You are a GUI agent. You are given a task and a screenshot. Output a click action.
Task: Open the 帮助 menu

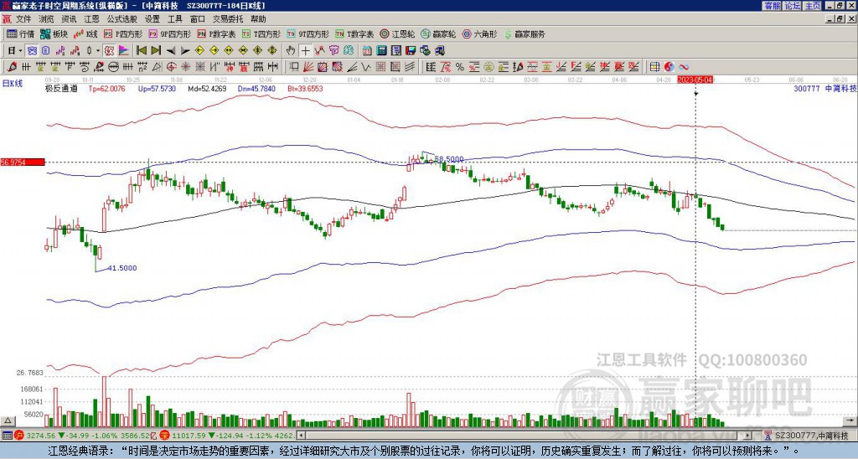pos(258,19)
